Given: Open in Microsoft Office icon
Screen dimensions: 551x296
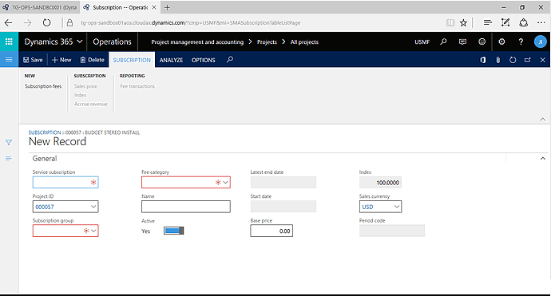Looking at the screenshot, I should [x=483, y=60].
